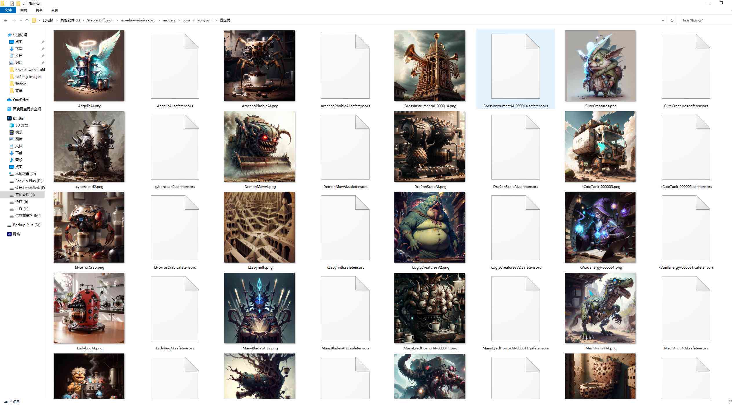Click back navigation arrow button
732x405 pixels.
[6, 20]
